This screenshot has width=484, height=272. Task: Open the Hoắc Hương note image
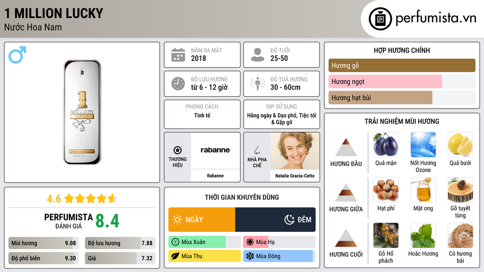tap(423, 235)
